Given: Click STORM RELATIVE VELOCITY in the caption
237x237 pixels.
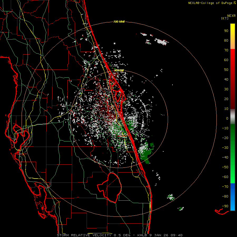Looking at the screenshot, I should pyautogui.click(x=84, y=235).
